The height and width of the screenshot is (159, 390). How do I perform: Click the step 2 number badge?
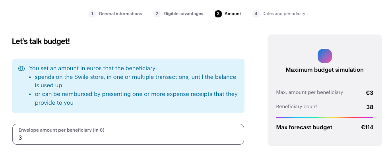(x=157, y=14)
